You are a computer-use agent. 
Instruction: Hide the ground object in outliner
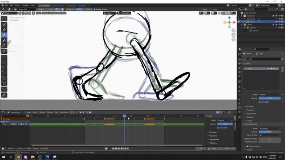[x=279, y=19]
